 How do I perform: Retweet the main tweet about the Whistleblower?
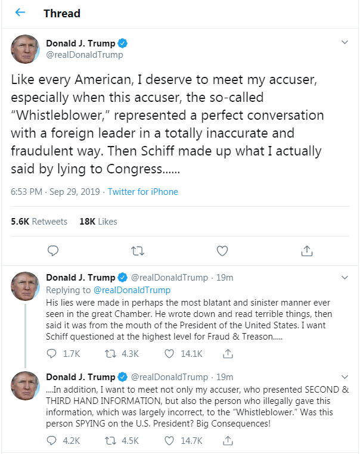click(138, 251)
